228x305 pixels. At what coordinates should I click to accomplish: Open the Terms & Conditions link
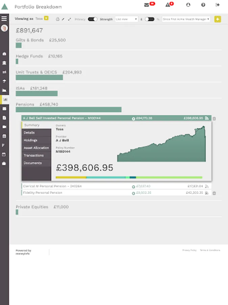(210, 250)
